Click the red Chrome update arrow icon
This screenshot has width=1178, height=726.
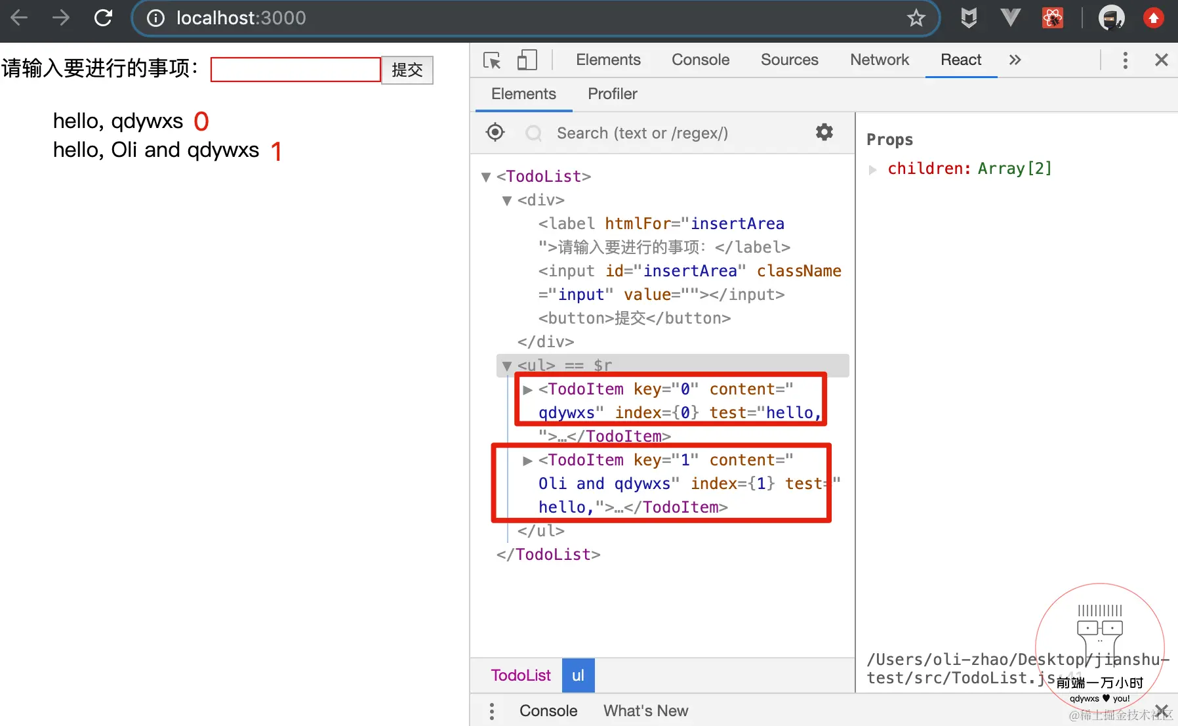1154,18
